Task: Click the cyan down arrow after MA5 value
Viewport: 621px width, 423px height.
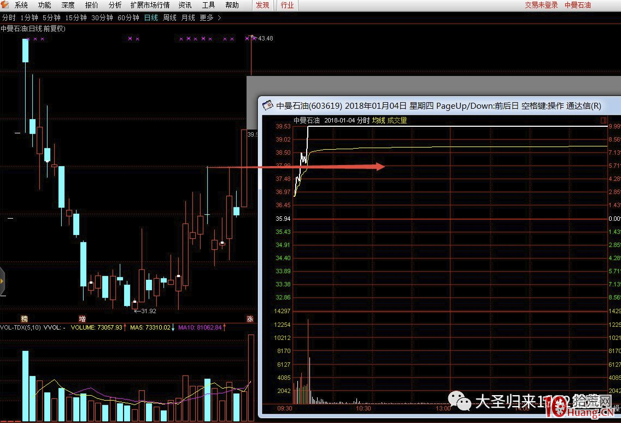Action: [x=173, y=327]
